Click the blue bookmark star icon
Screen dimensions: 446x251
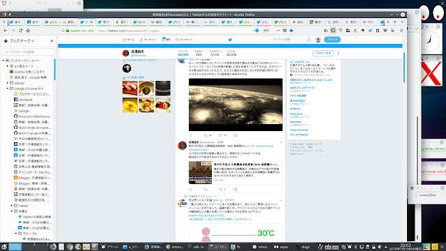[x=291, y=31]
